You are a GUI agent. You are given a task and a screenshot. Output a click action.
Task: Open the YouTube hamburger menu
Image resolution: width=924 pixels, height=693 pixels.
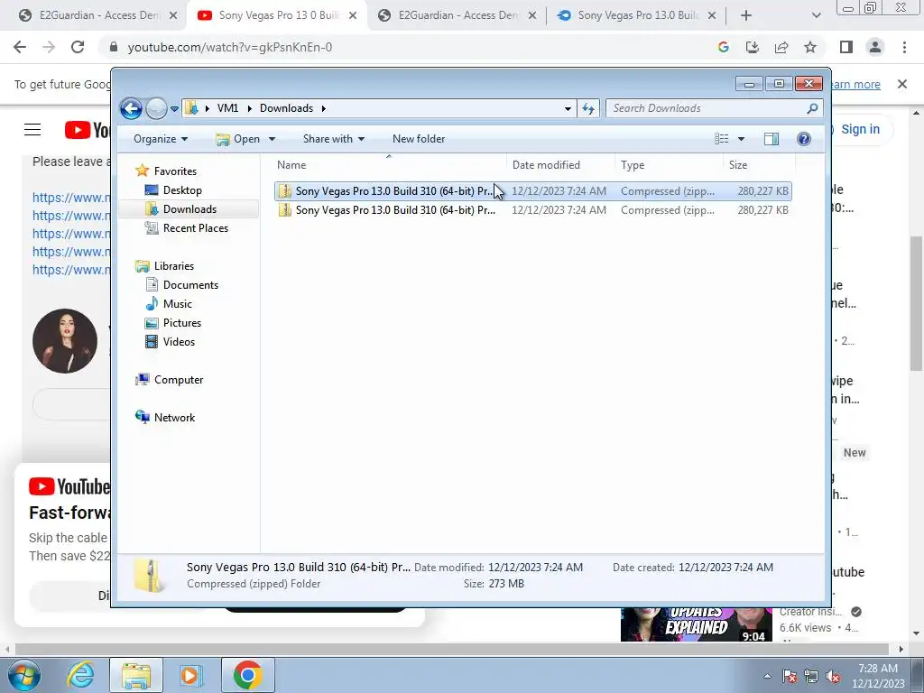click(x=32, y=130)
